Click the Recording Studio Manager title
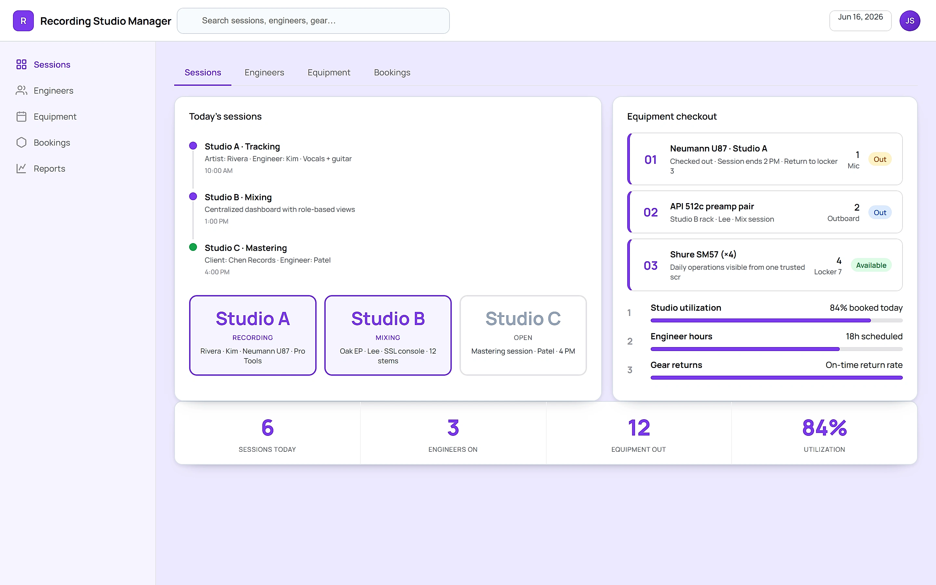The width and height of the screenshot is (936, 585). coord(106,21)
